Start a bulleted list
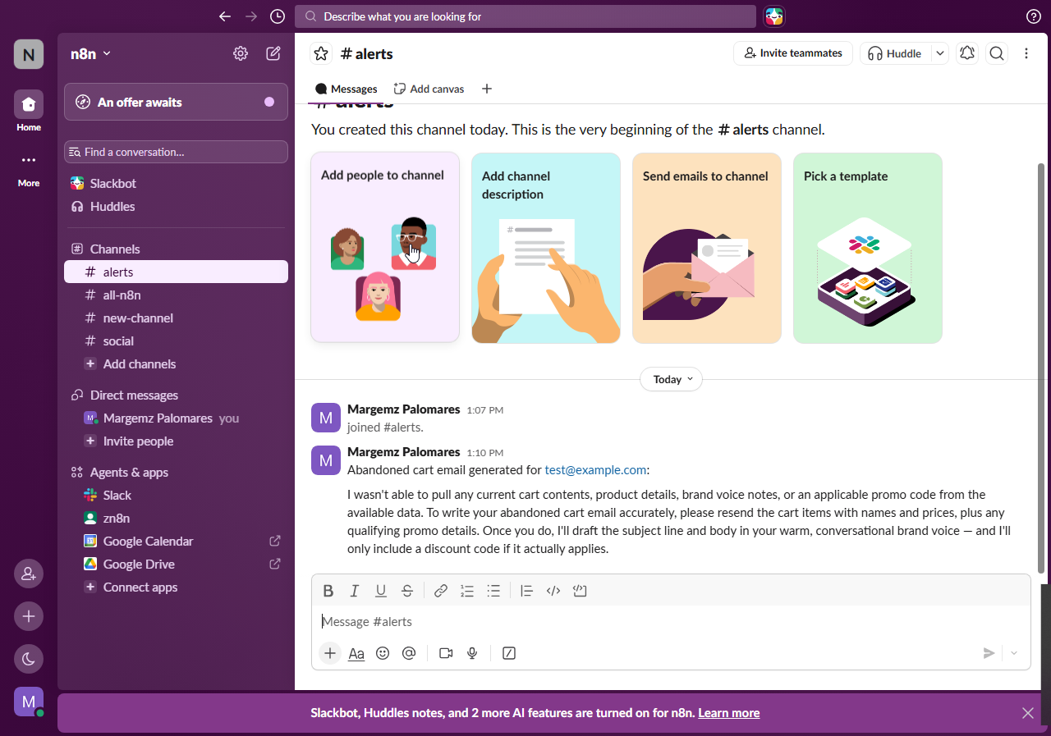The width and height of the screenshot is (1051, 736). coord(493,591)
